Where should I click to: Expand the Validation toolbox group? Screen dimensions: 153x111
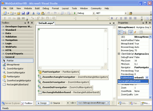point(3,37)
